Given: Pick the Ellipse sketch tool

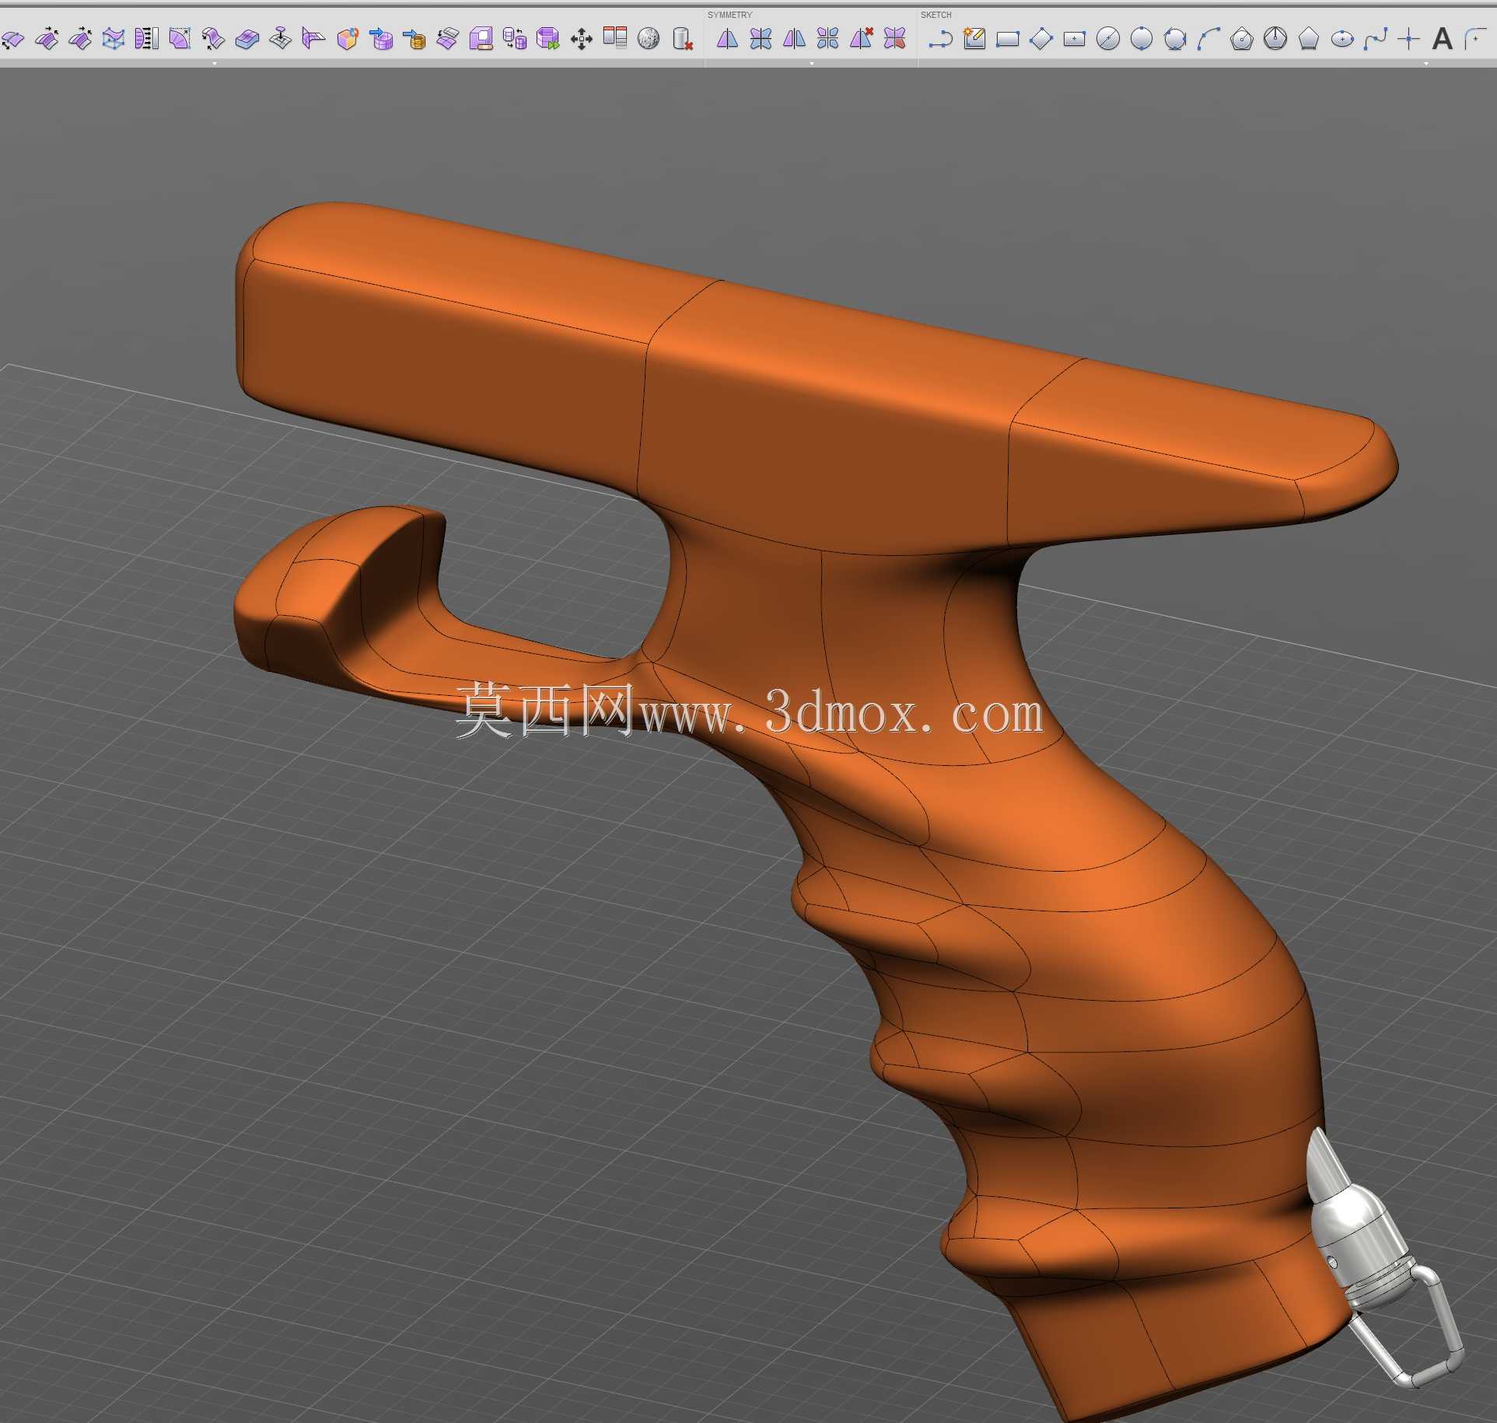Looking at the screenshot, I should pyautogui.click(x=1342, y=39).
